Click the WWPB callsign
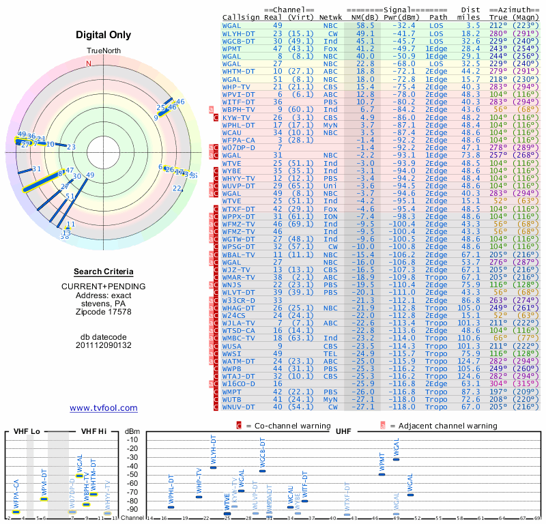The width and height of the screenshot is (546, 524). (231, 369)
